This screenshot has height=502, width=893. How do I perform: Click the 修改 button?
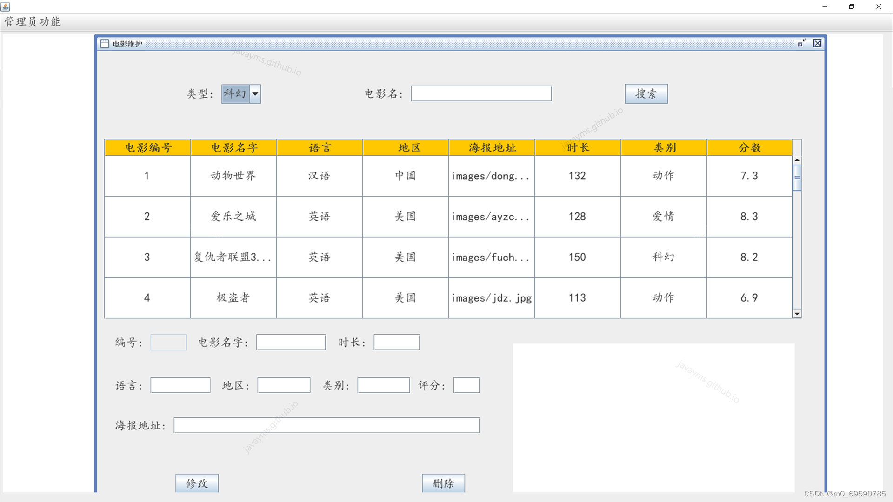coord(197,483)
